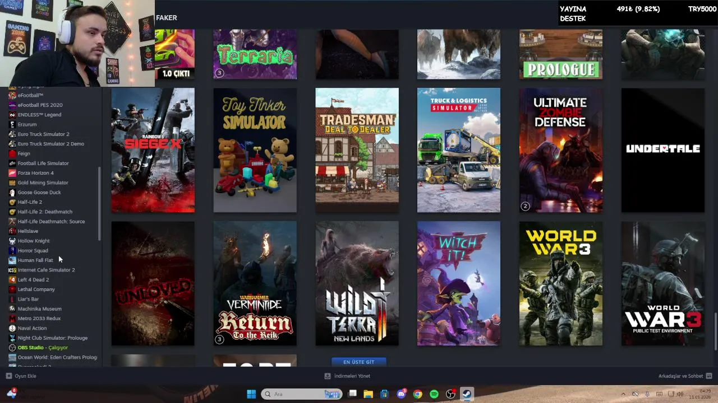
Task: Open the Terraria game cover
Action: (x=255, y=54)
